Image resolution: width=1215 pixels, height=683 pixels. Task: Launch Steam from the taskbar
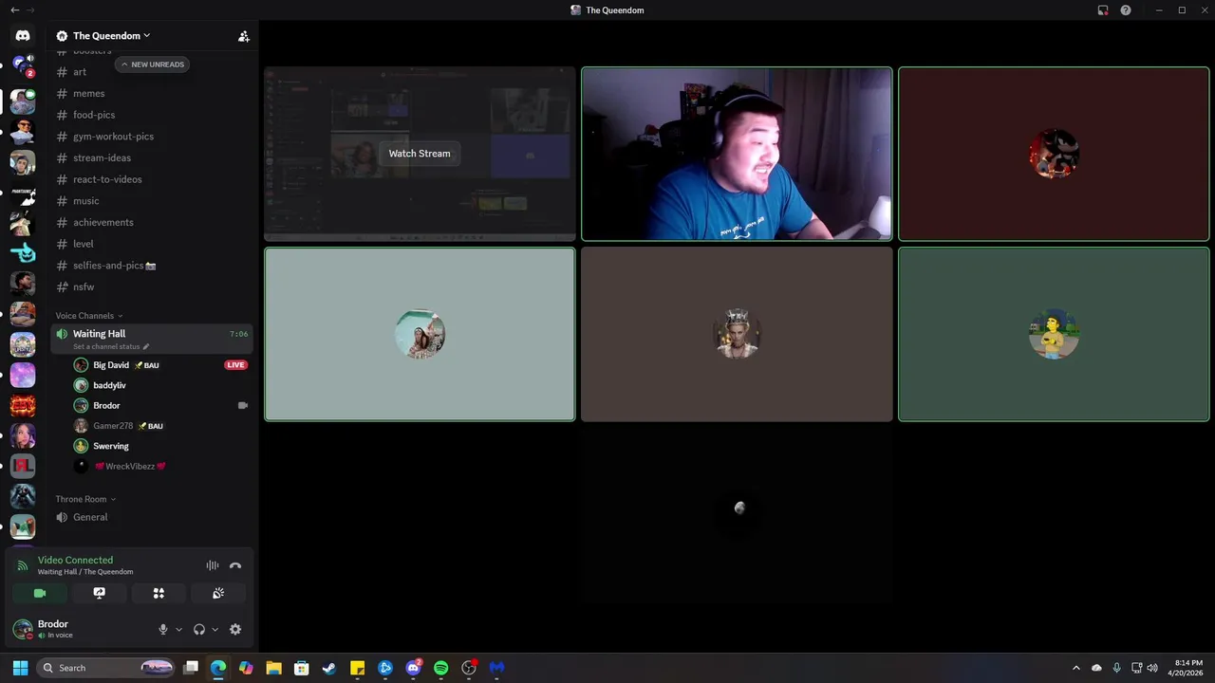pyautogui.click(x=329, y=668)
